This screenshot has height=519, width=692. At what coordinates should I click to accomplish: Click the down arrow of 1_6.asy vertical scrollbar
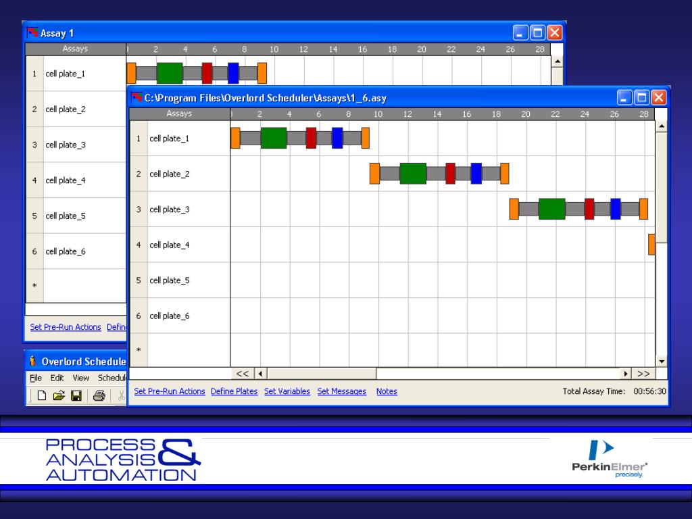point(661,362)
